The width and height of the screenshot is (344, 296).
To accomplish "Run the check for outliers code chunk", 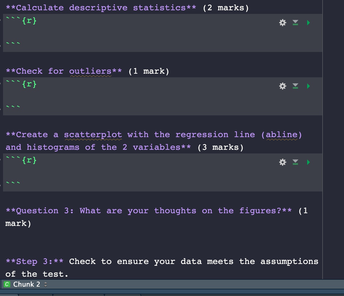I will click(x=308, y=86).
